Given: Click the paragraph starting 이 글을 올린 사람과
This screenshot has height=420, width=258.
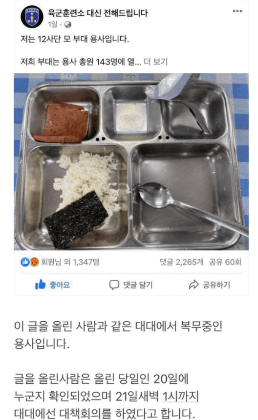Looking at the screenshot, I should coord(118,335).
